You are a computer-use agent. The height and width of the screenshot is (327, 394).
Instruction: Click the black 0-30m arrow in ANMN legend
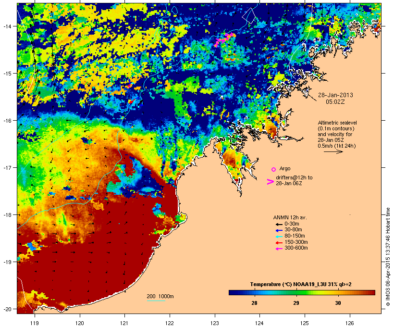[x=279, y=225]
